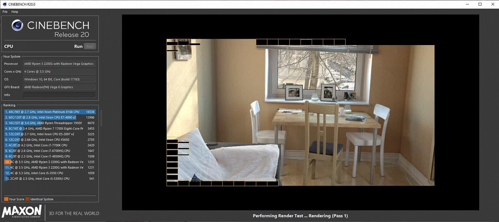Select ranking row Intel Xeon Platinum 8168 CPU
The image size is (499, 222).
(50, 112)
